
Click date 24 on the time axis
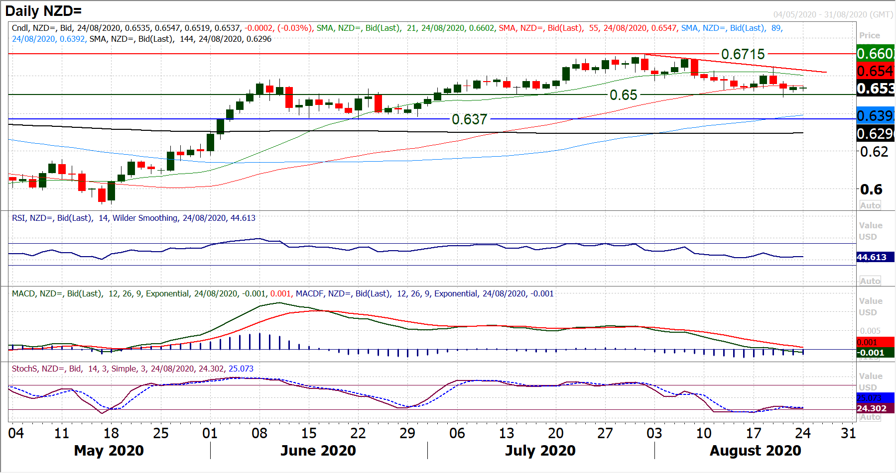pyautogui.click(x=802, y=433)
